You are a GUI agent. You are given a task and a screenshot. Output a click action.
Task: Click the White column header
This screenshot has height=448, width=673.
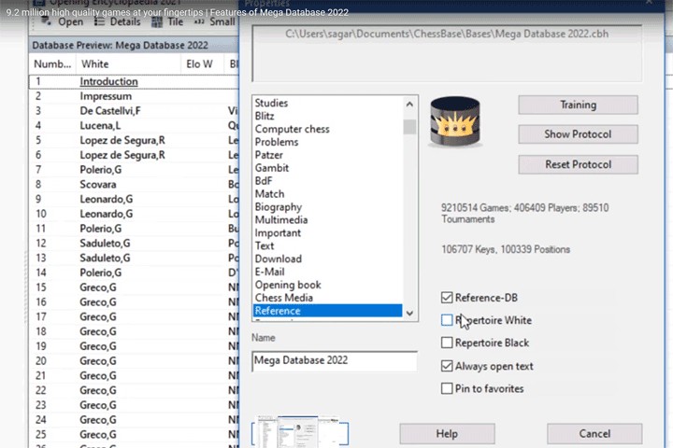click(x=94, y=64)
